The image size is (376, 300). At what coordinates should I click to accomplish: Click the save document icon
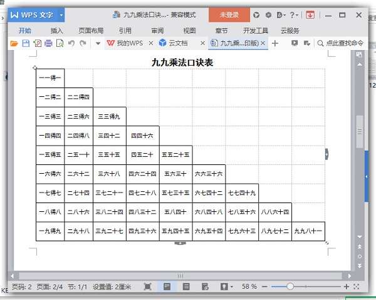click(26, 43)
